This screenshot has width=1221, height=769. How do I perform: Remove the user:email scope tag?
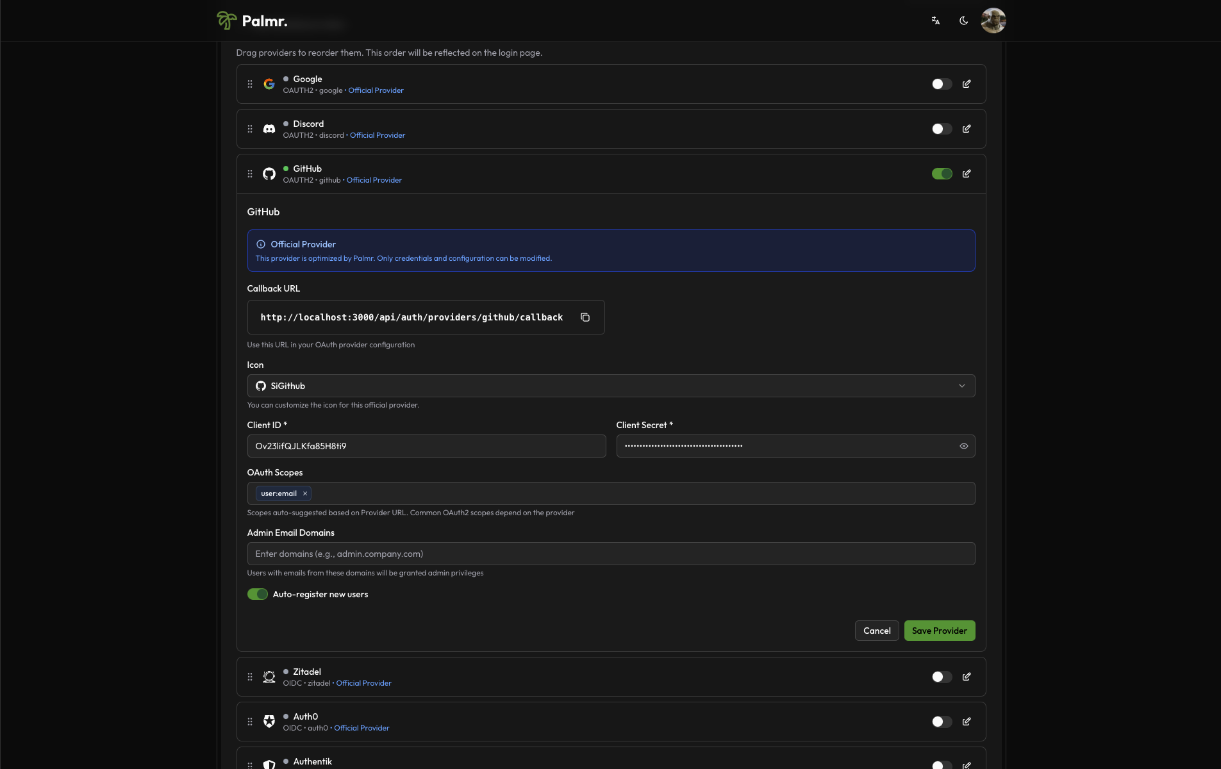pyautogui.click(x=305, y=493)
